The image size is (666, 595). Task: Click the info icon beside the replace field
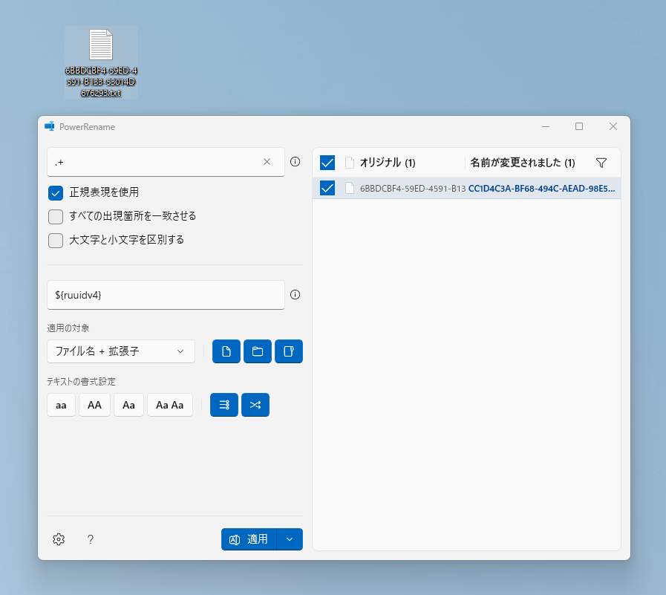295,294
